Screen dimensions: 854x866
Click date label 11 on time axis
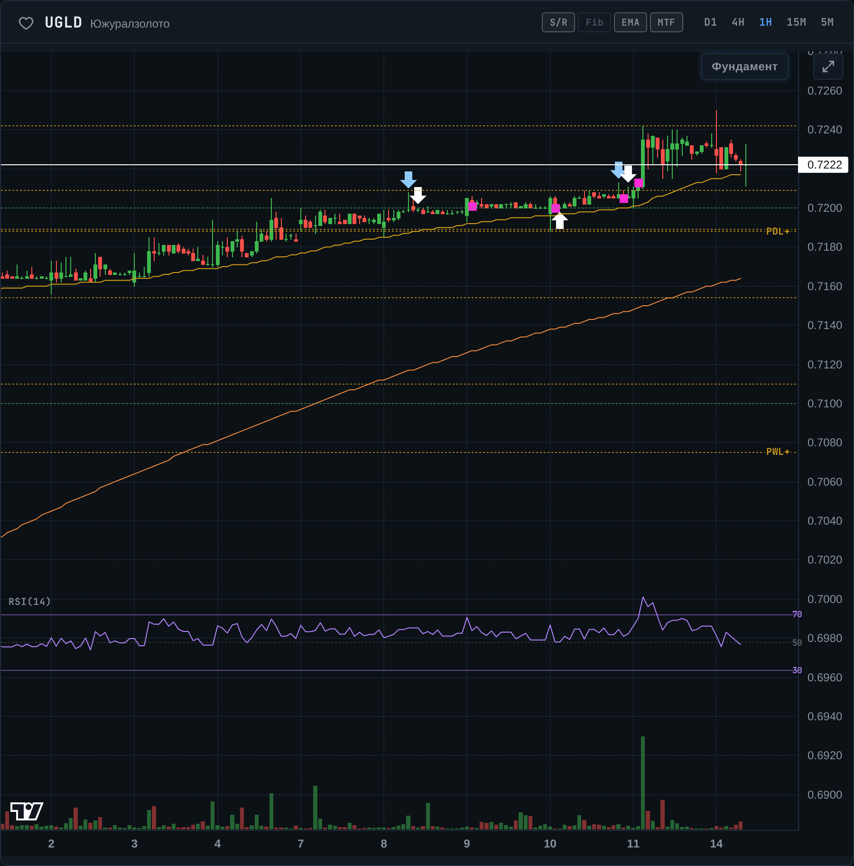pyautogui.click(x=633, y=844)
